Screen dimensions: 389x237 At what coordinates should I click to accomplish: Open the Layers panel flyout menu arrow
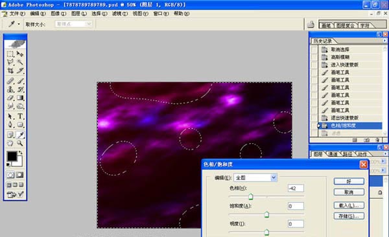pyautogui.click(x=385, y=153)
